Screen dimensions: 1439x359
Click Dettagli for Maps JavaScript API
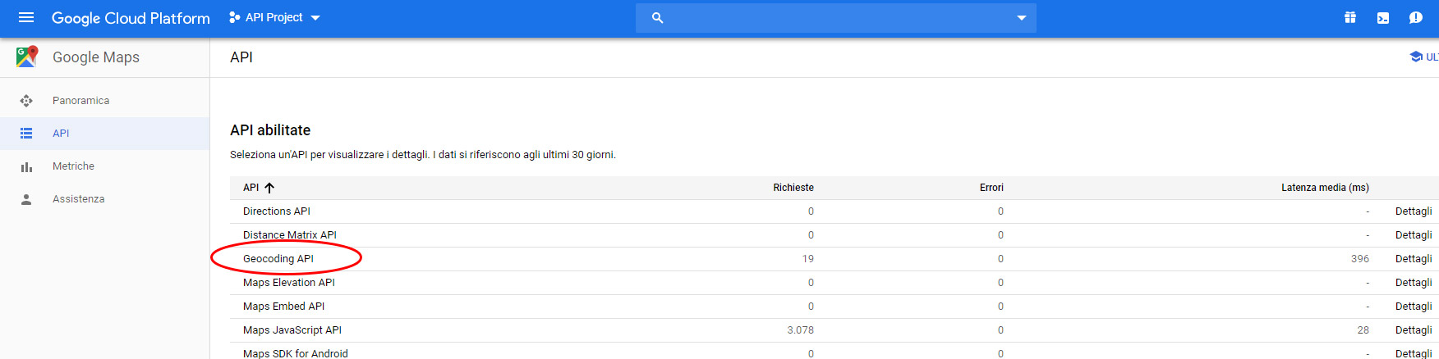1414,330
